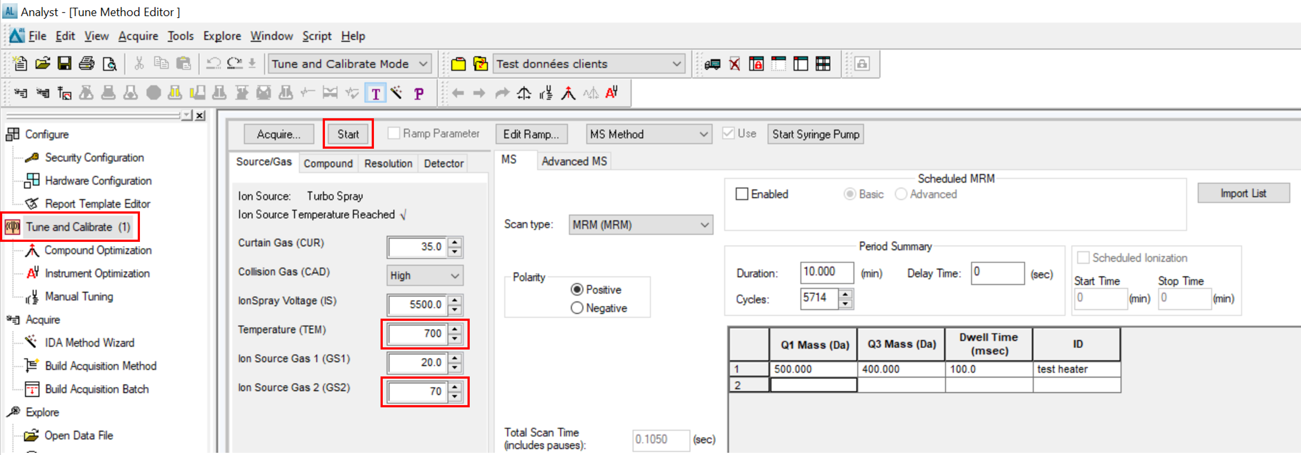Click the Print icon in the toolbar
1301x455 pixels.
(87, 64)
